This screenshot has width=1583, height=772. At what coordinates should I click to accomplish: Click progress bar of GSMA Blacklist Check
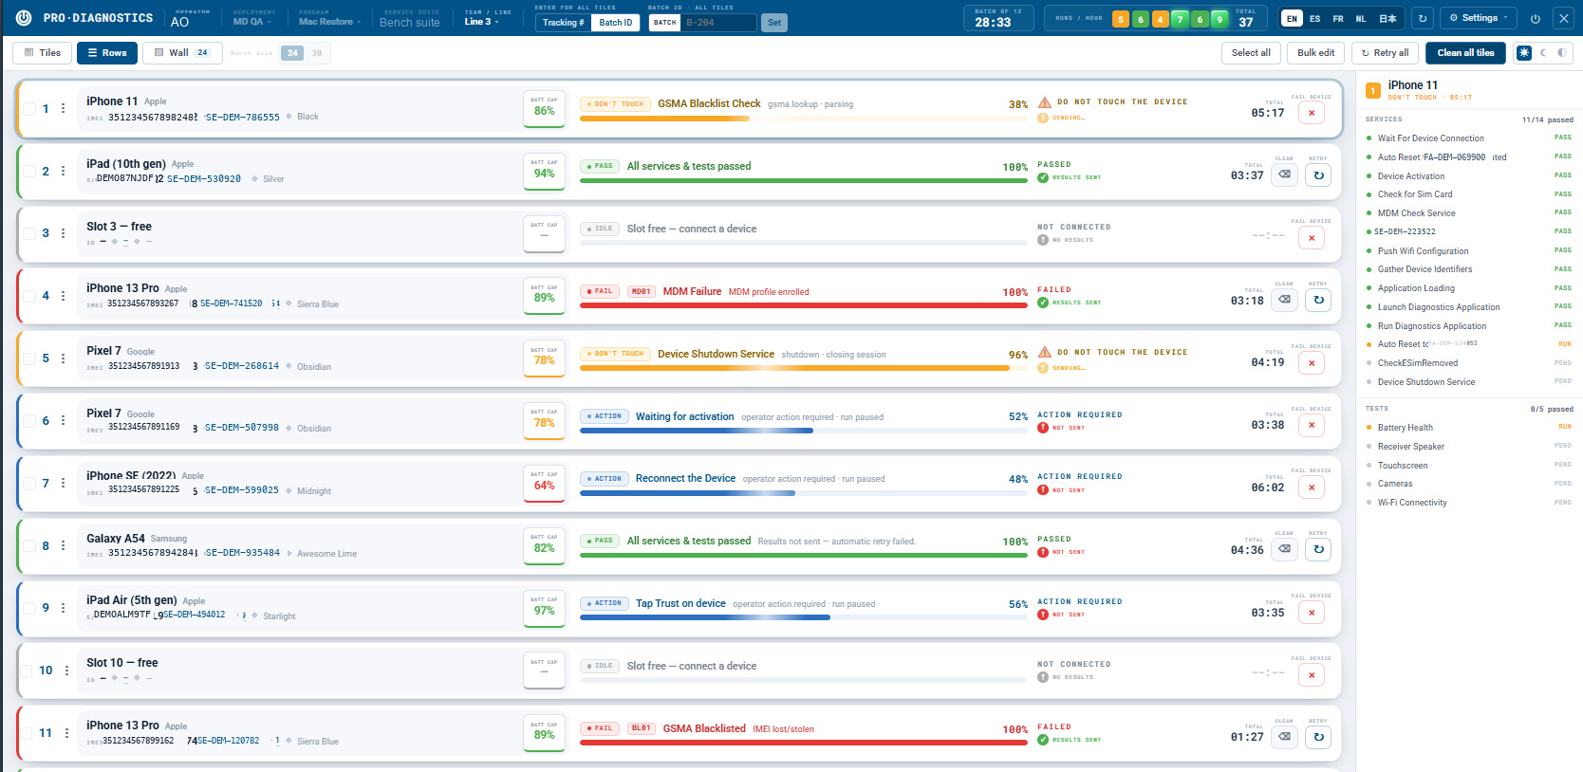point(804,119)
